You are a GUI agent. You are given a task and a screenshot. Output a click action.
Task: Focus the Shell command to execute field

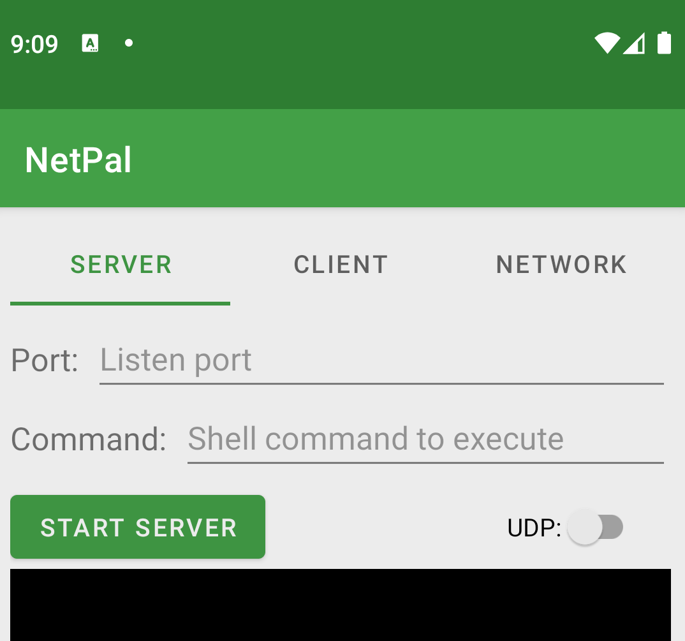[x=425, y=439]
